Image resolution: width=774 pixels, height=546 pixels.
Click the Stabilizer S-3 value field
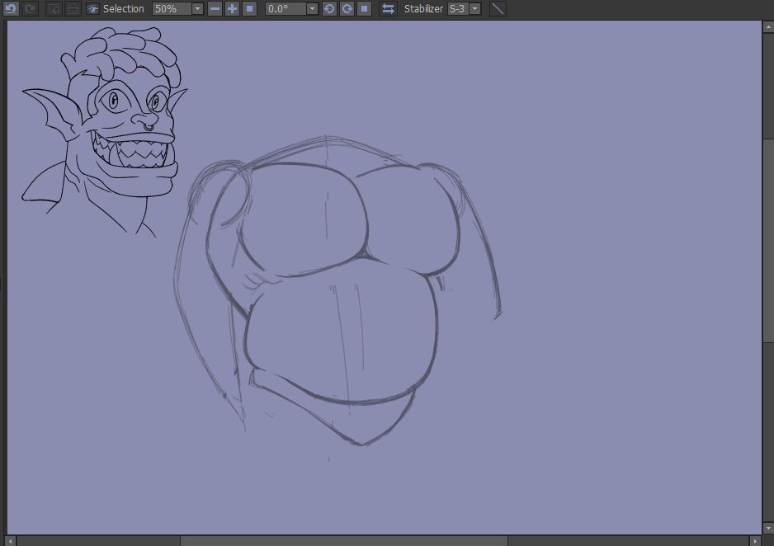click(458, 9)
